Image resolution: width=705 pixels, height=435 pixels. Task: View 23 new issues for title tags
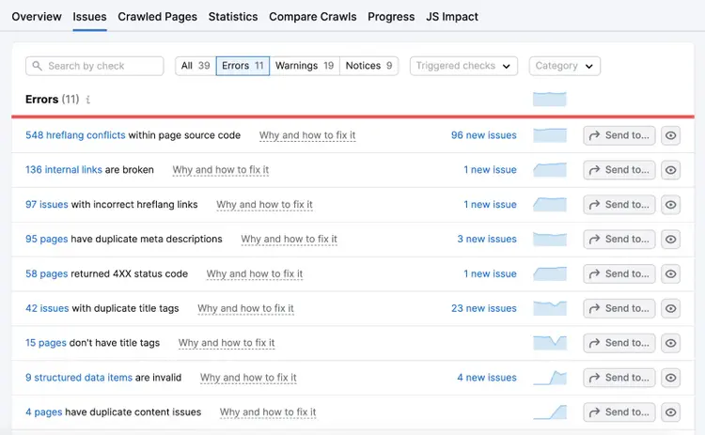(x=484, y=308)
